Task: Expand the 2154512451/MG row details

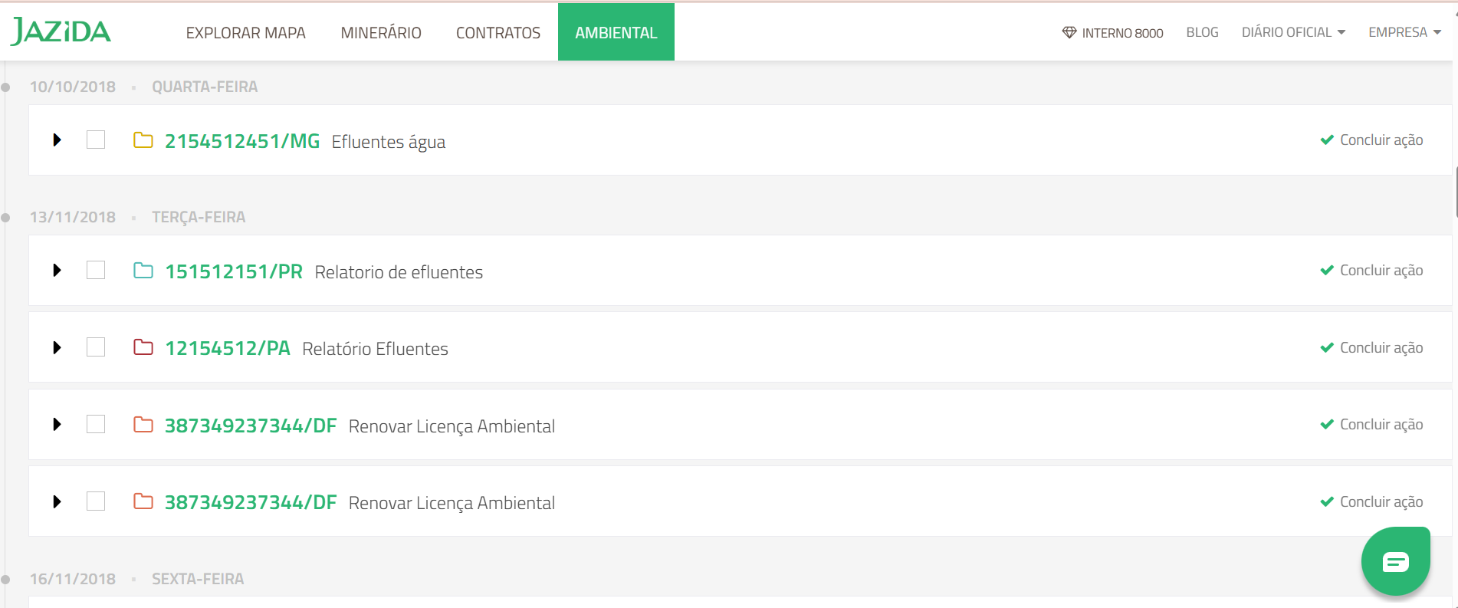Action: pos(57,140)
